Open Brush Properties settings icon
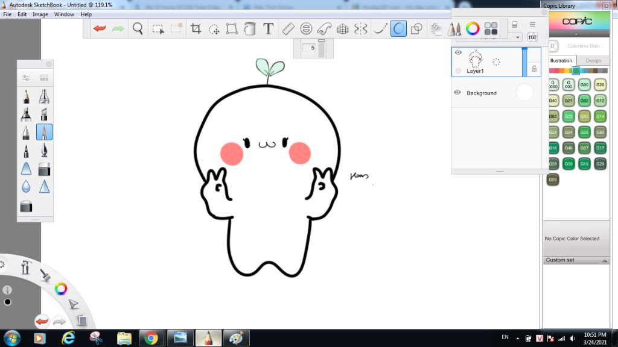 click(26, 78)
